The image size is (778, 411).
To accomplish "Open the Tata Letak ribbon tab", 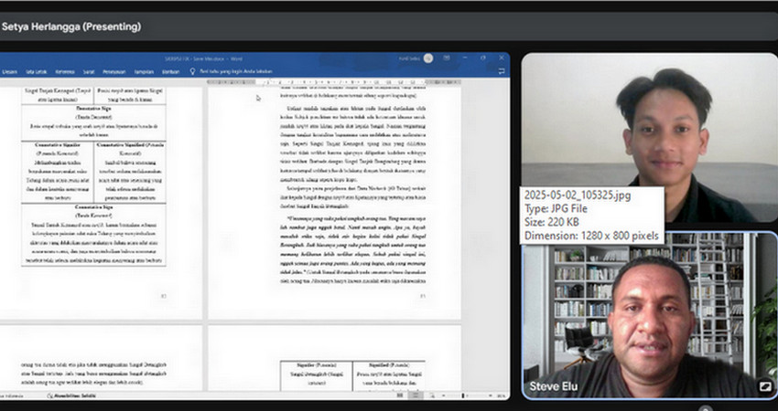I will point(37,72).
